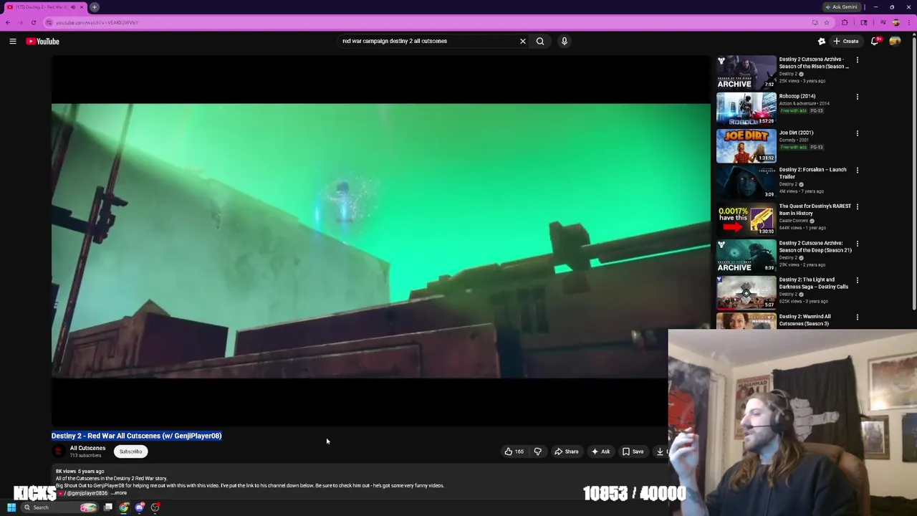
Task: Reload the page with the refresh icon
Action: tap(33, 22)
